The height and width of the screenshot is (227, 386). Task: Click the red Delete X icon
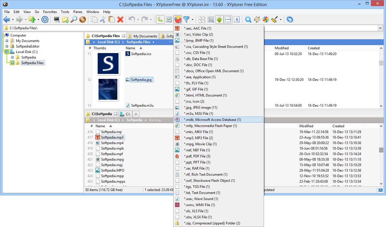point(120,19)
